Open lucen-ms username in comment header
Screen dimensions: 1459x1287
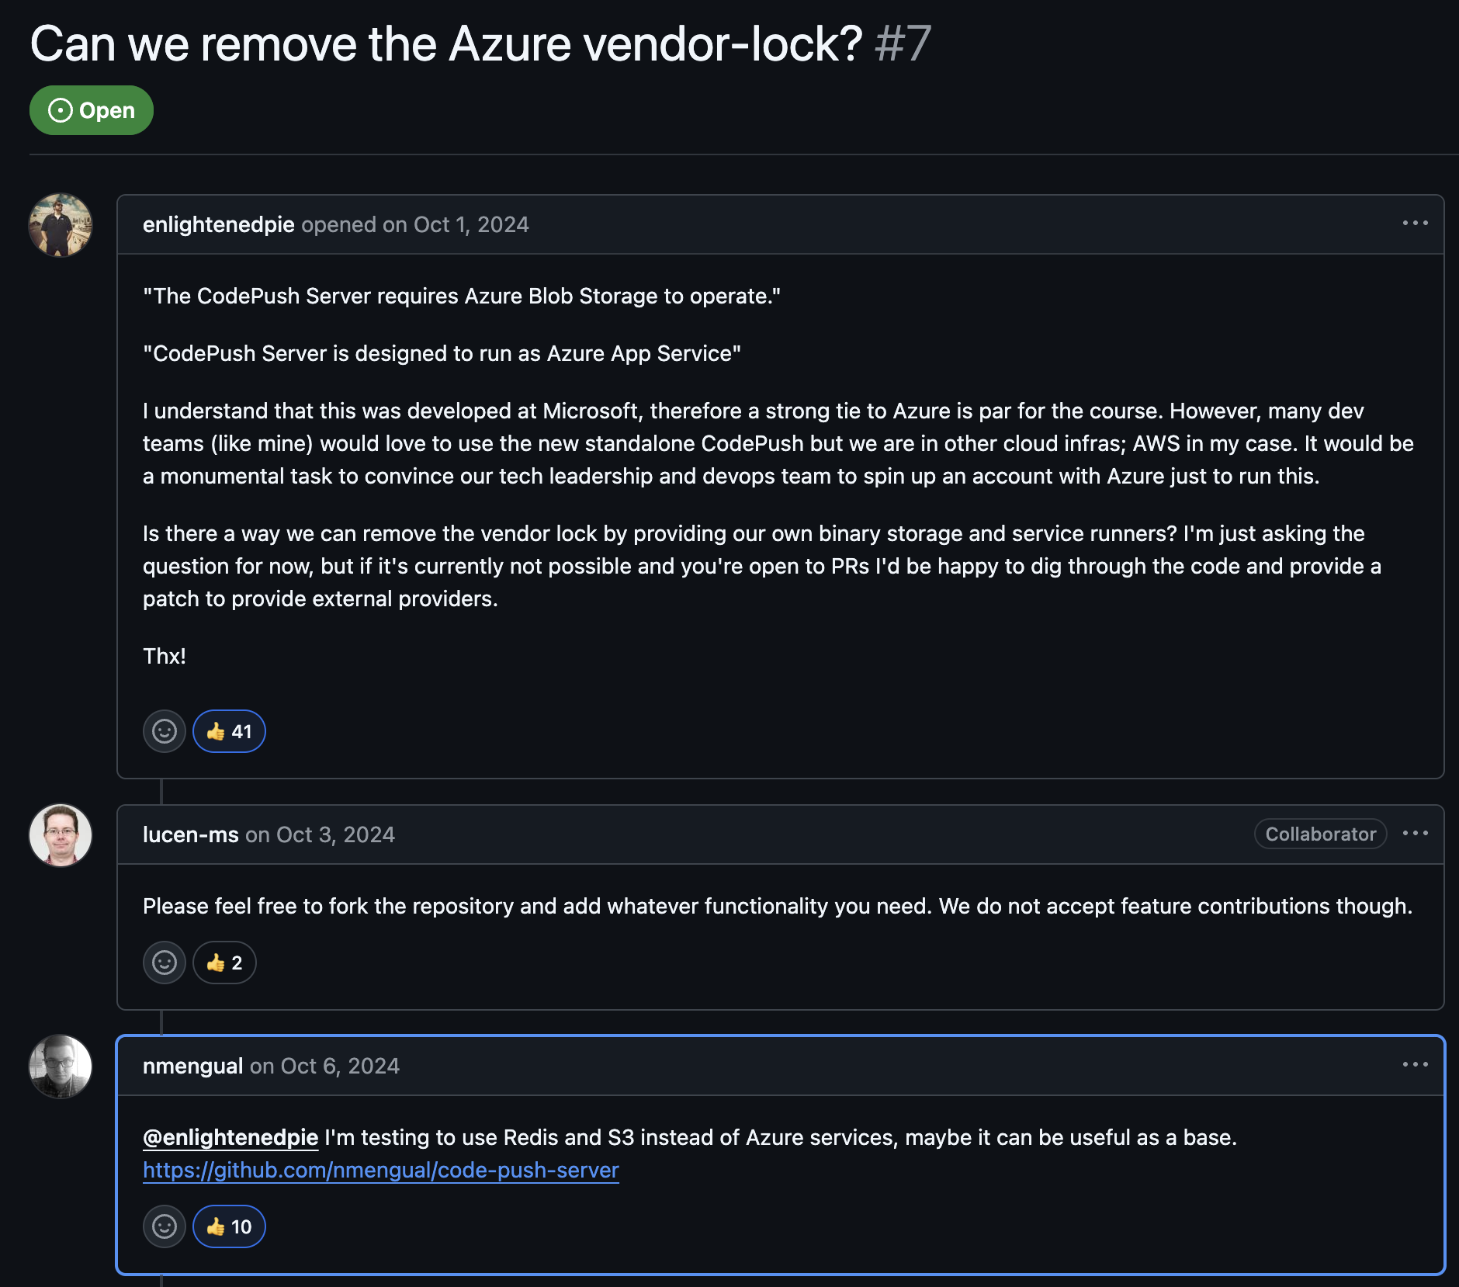(x=190, y=834)
